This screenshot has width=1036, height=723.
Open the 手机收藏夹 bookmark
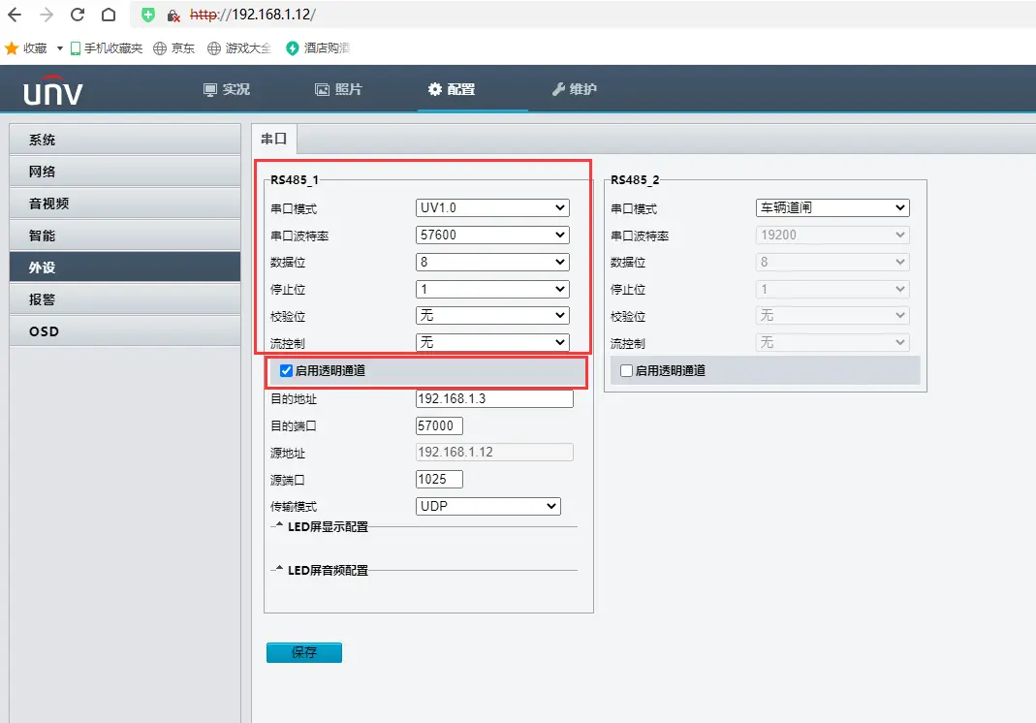(x=105, y=47)
